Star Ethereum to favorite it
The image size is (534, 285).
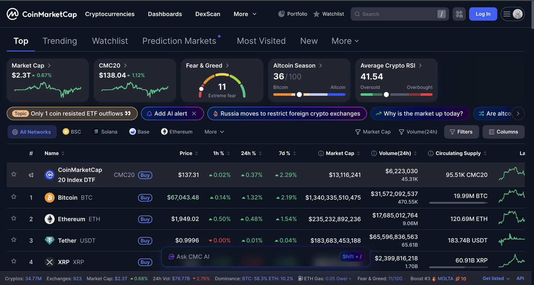click(13, 219)
